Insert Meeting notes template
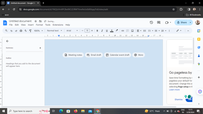The height and width of the screenshot is (114, 203). pos(73,55)
